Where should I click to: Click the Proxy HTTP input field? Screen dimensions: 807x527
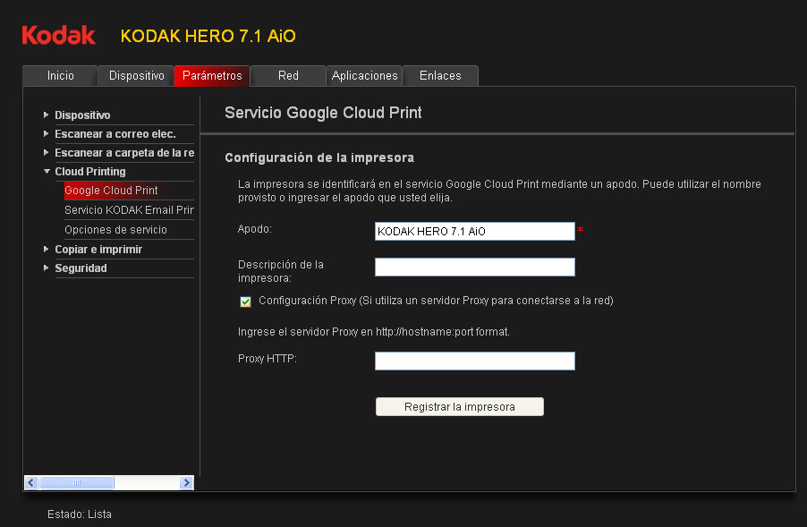pyautogui.click(x=474, y=361)
